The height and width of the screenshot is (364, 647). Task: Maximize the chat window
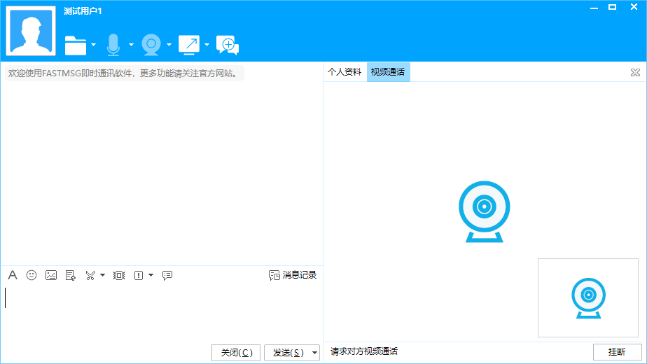click(x=612, y=7)
